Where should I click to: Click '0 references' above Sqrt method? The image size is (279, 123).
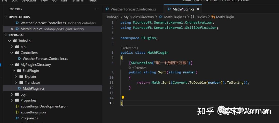(x=138, y=68)
